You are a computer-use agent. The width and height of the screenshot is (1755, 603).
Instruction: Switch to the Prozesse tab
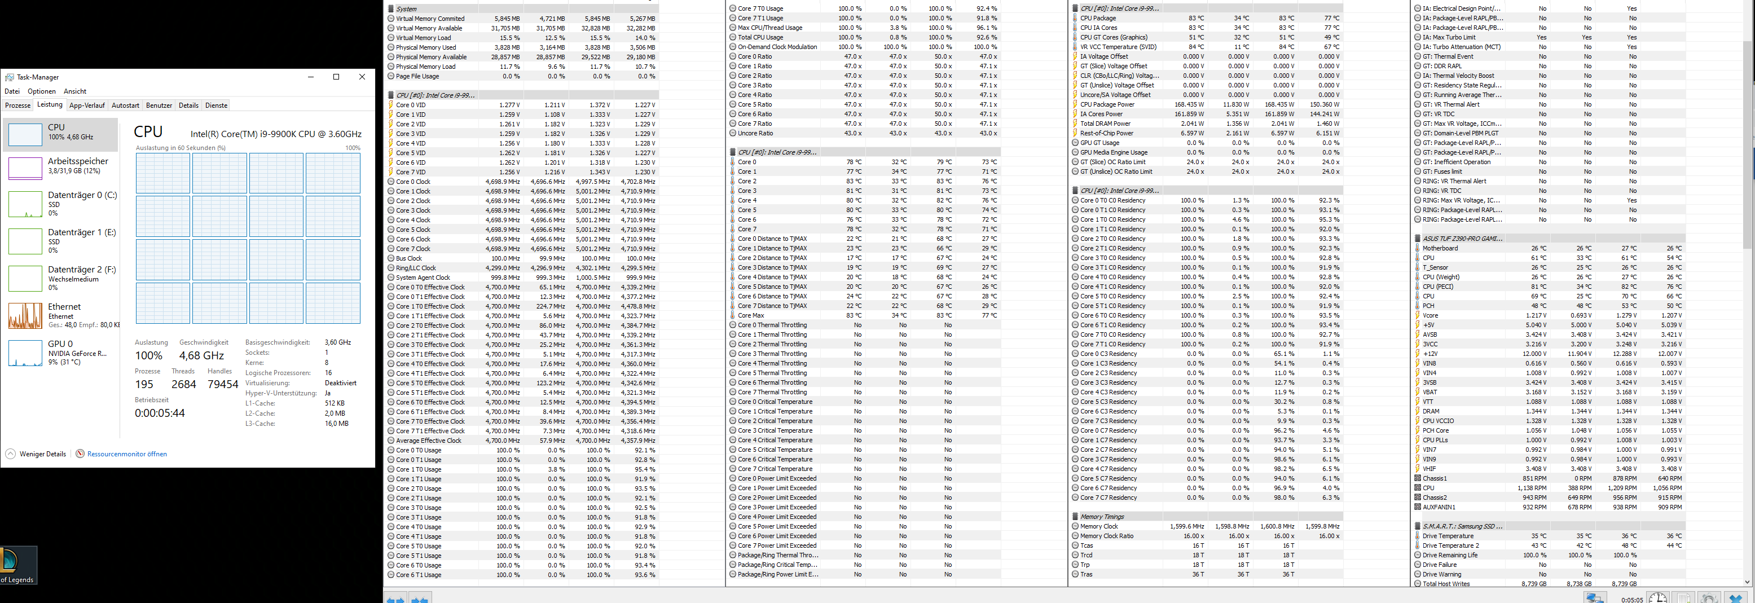tap(17, 105)
